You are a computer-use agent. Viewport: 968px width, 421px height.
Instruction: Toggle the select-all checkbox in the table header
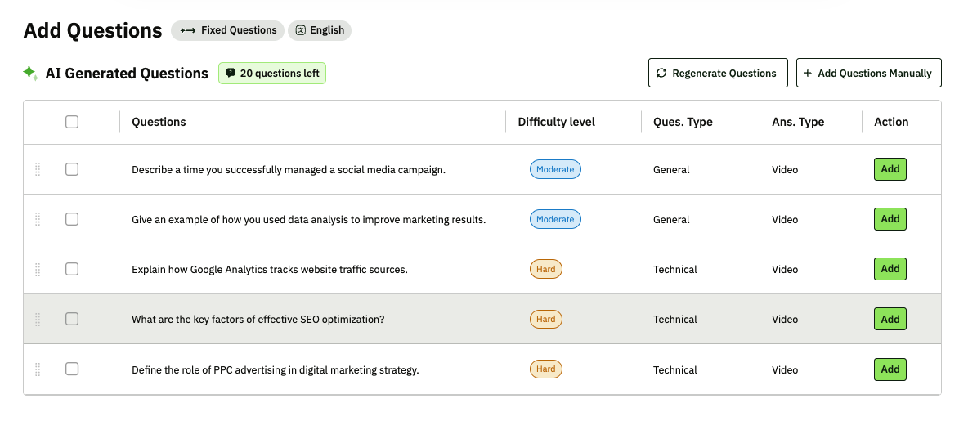tap(72, 122)
